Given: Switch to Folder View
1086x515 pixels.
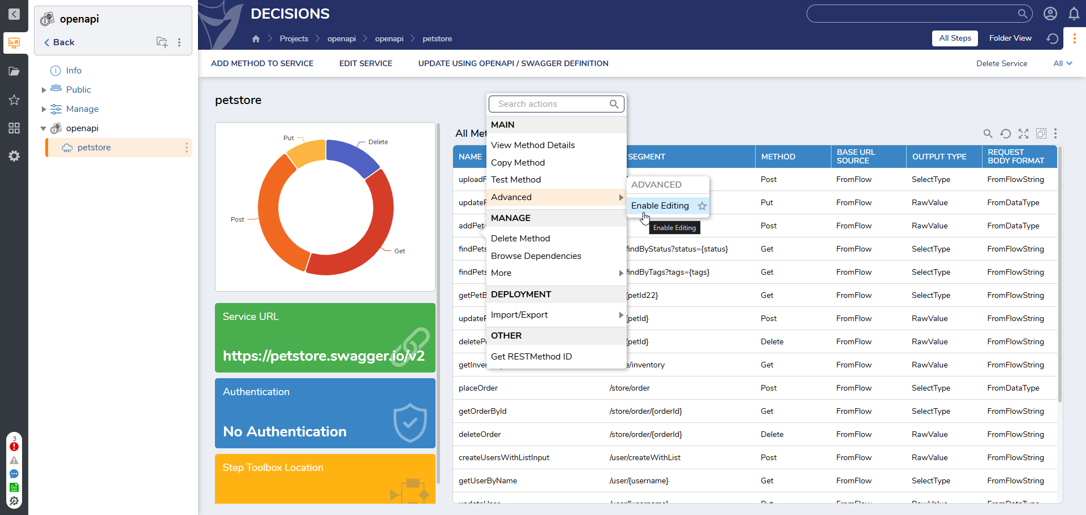Looking at the screenshot, I should point(1010,38).
